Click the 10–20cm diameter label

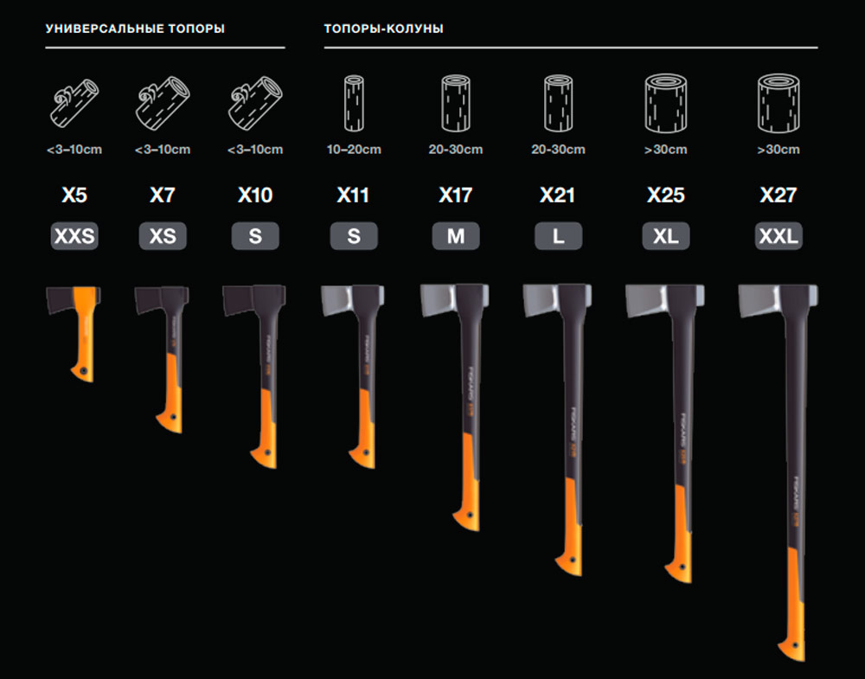coord(354,150)
